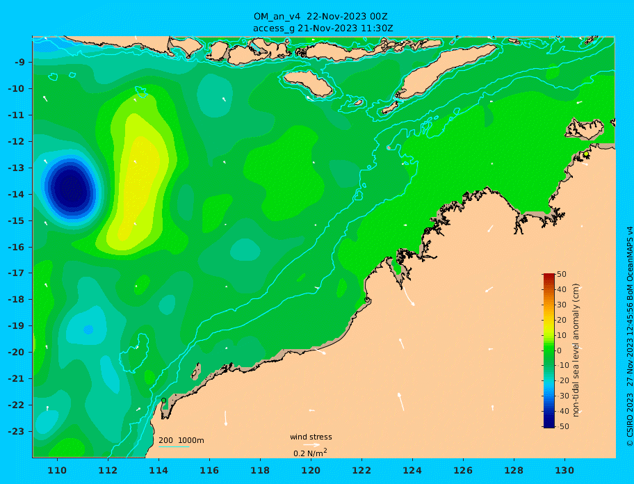Click longitude axis label '114'
Image resolution: width=634 pixels, height=484 pixels.
[158, 470]
